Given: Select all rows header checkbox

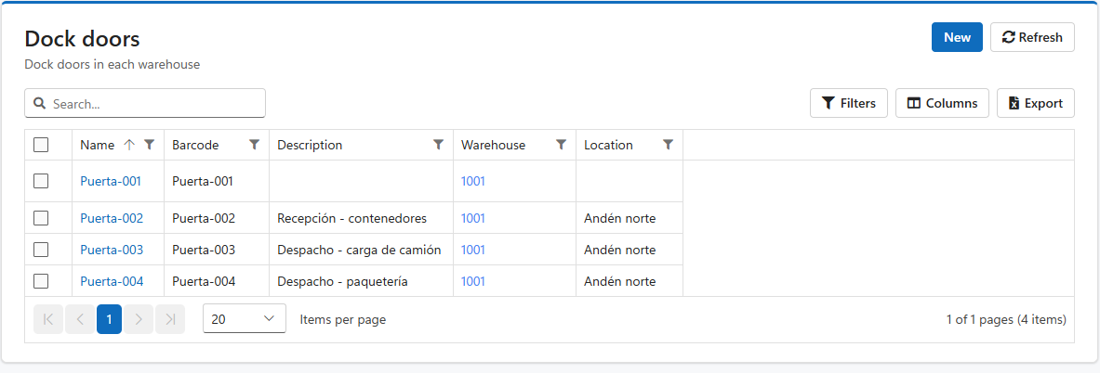Looking at the screenshot, I should pyautogui.click(x=41, y=145).
